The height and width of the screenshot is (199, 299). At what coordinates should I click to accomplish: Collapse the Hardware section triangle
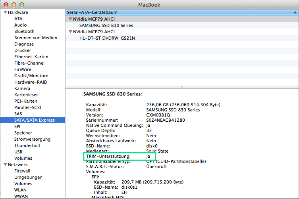5,12
